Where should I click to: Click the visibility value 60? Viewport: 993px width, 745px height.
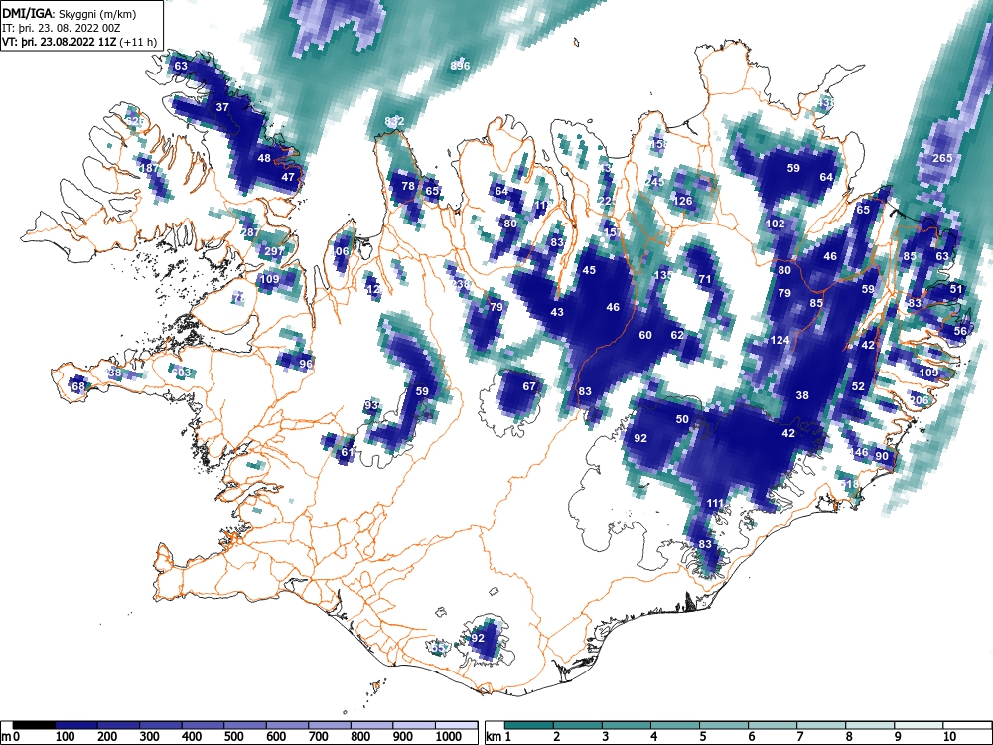click(645, 335)
